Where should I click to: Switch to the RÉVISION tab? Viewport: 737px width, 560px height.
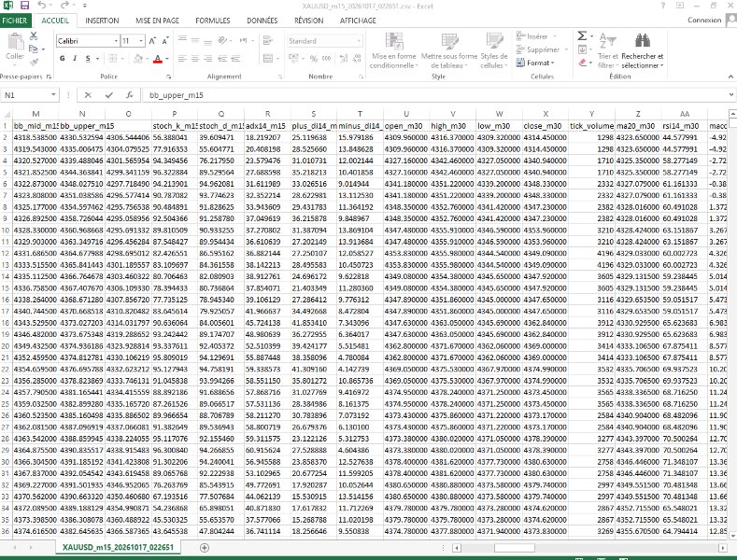click(x=309, y=21)
